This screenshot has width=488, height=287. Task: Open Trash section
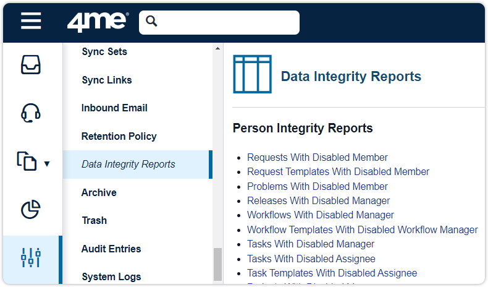point(95,220)
